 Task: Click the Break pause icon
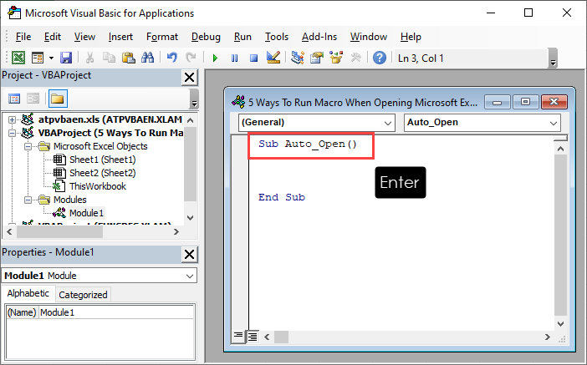tap(234, 58)
